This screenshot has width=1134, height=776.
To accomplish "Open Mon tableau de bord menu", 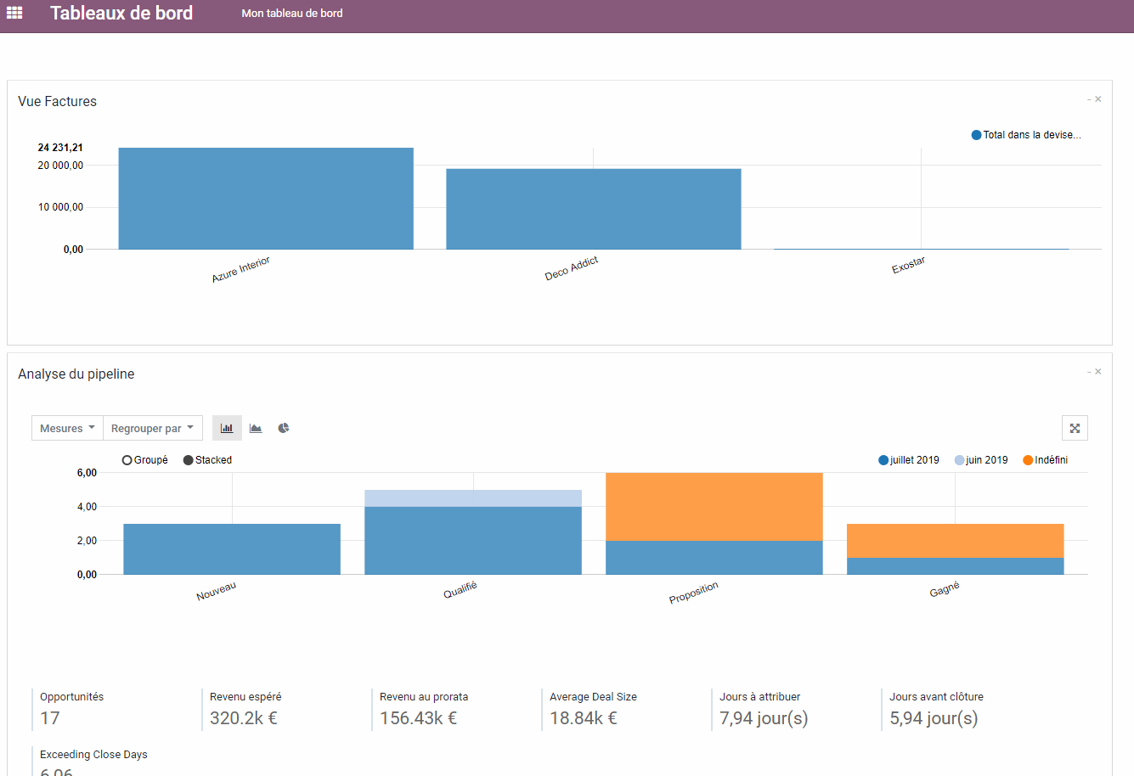I will (292, 14).
